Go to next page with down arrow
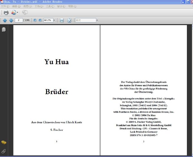This screenshot has width=193, height=157. pos(11,20)
